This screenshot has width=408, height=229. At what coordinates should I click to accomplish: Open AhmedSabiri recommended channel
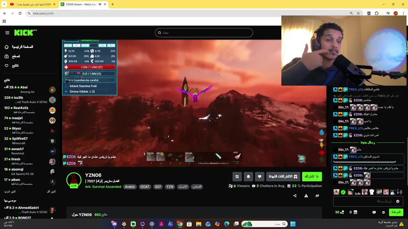tap(30, 210)
